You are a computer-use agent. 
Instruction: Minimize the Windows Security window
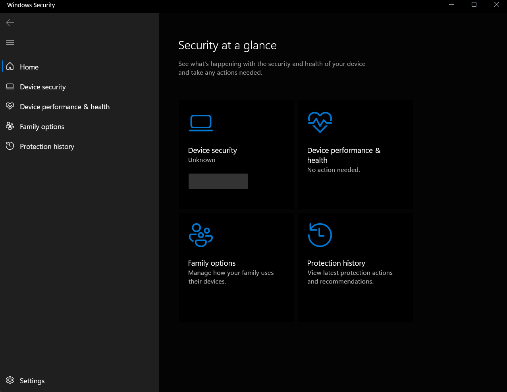(451, 5)
